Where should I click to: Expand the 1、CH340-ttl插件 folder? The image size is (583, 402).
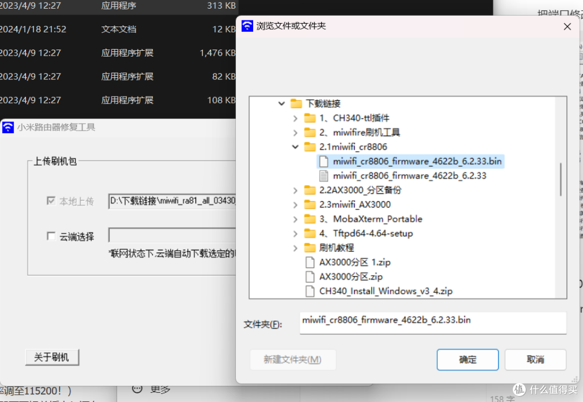pyautogui.click(x=295, y=118)
